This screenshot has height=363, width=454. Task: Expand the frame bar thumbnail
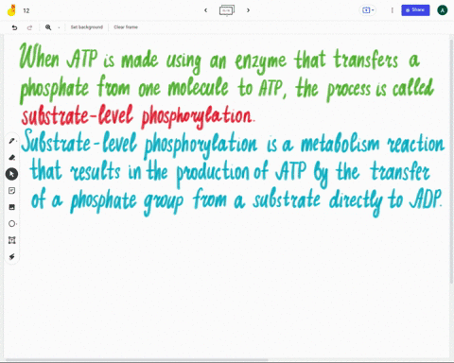click(227, 10)
